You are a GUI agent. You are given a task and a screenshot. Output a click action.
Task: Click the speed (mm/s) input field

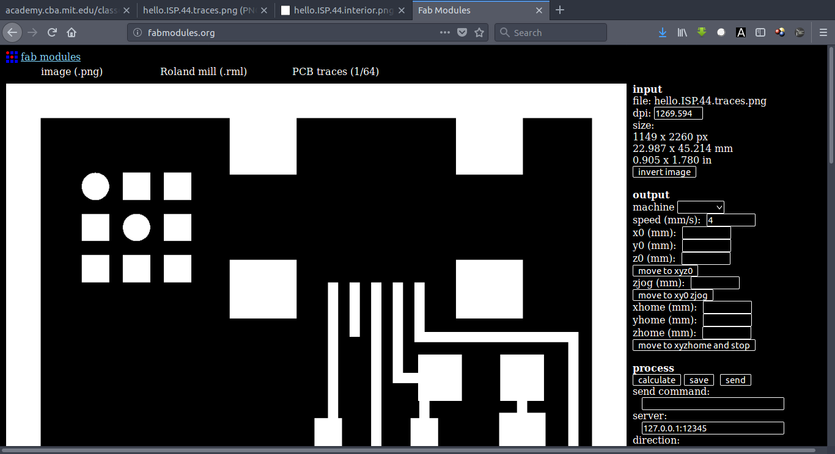click(731, 220)
